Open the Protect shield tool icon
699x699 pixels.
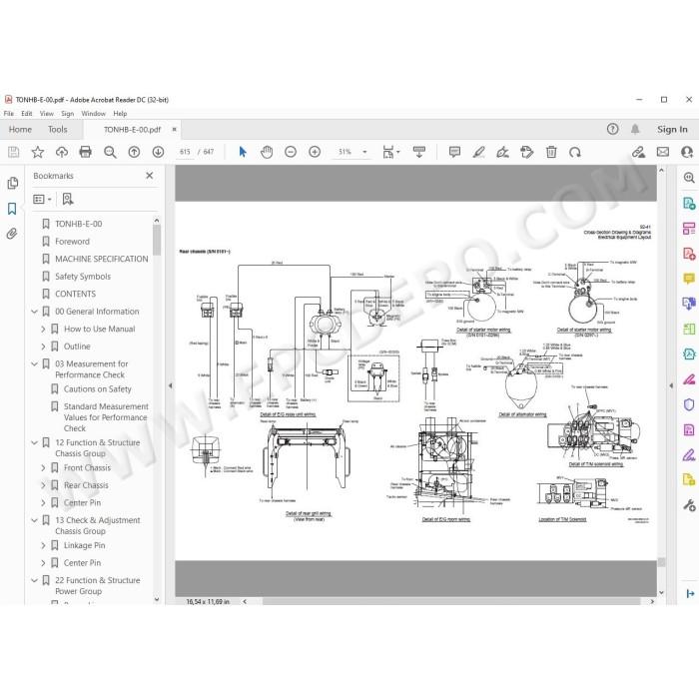click(689, 404)
